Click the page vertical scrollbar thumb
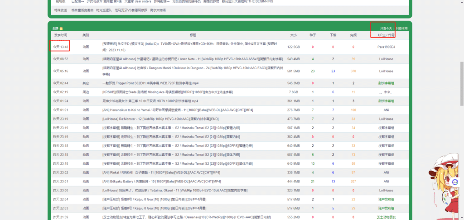Image resolution: width=464 pixels, height=220 pixels. (462, 84)
